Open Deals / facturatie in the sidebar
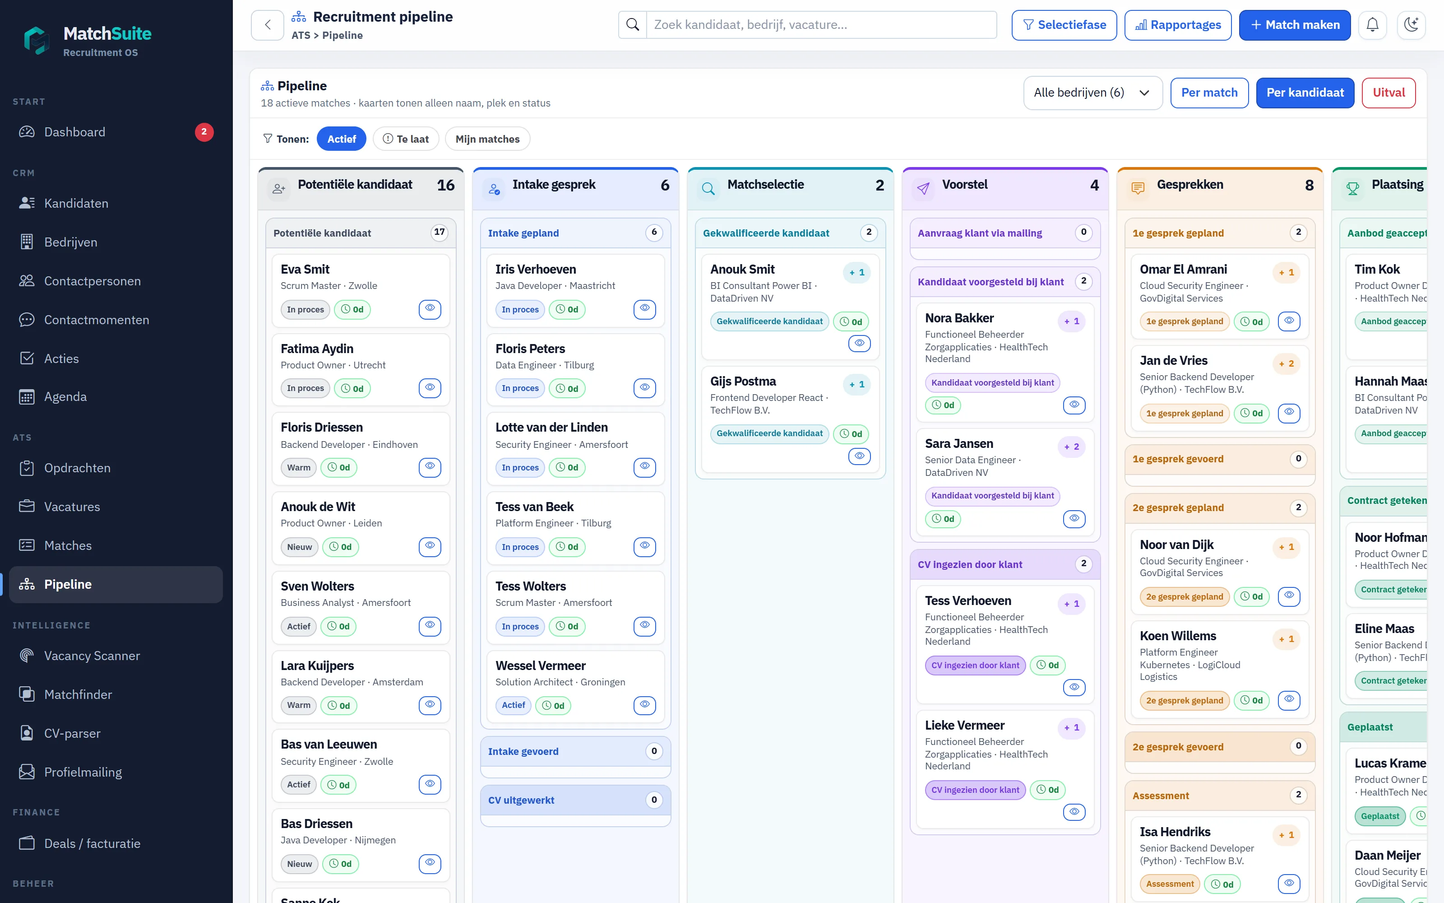This screenshot has height=903, width=1444. point(116,843)
